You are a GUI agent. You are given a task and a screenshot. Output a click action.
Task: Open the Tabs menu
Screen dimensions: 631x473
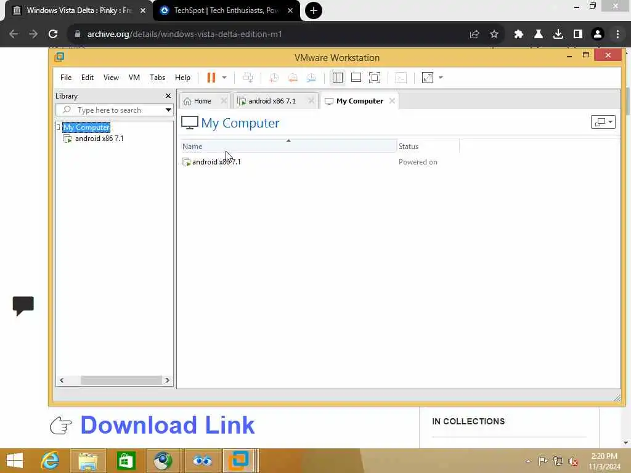pyautogui.click(x=157, y=78)
